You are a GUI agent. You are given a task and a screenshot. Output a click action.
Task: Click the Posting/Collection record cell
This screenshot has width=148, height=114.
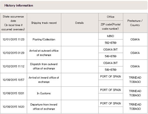(x=44, y=39)
